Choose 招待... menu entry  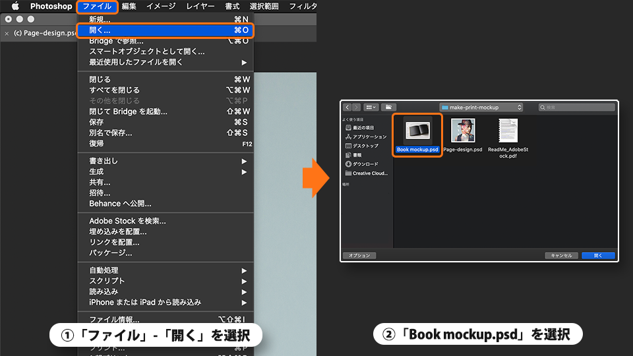166,193
